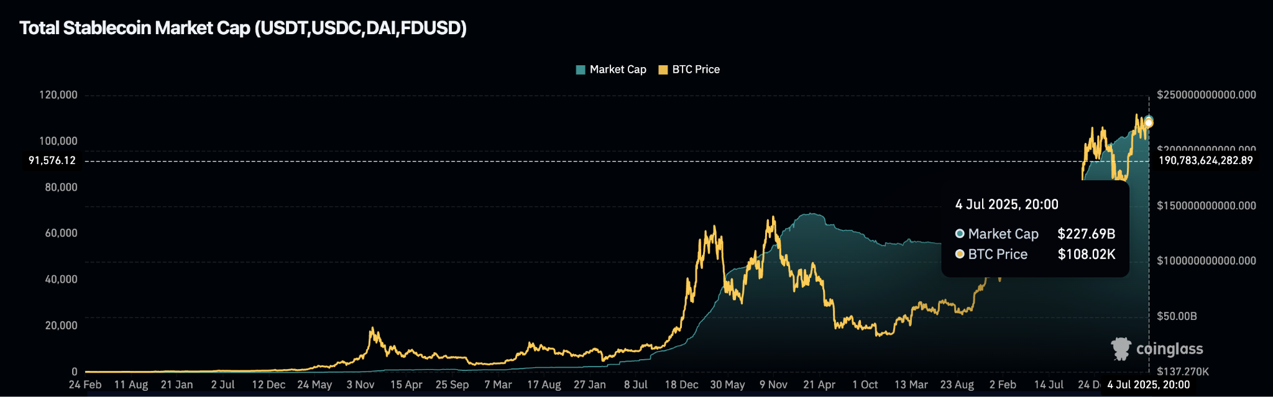Click the $50.00B right axis label
This screenshot has height=397, width=1273.
point(1177,316)
